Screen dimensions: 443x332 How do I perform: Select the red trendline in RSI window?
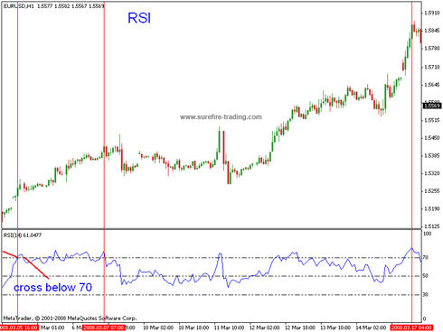tap(25, 264)
